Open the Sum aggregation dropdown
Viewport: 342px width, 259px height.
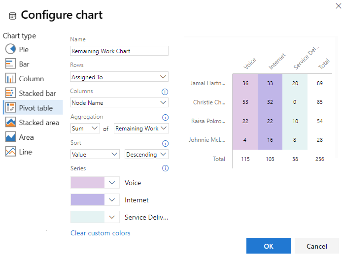[85, 129]
